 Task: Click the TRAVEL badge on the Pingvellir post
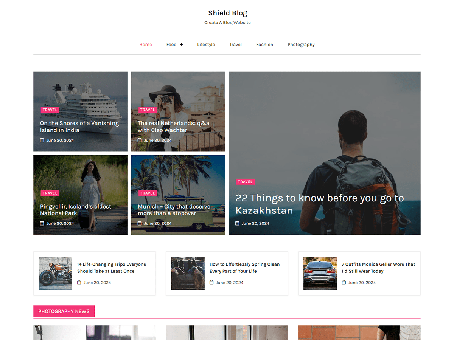(50, 193)
